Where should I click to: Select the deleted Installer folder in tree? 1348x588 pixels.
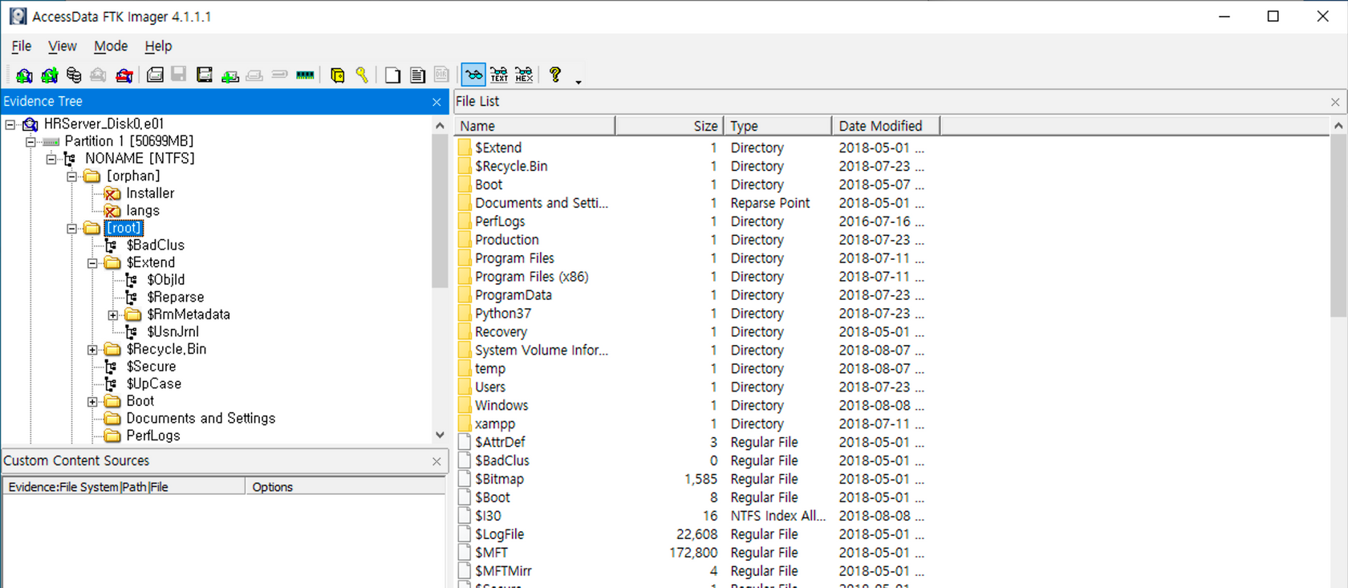(x=149, y=193)
